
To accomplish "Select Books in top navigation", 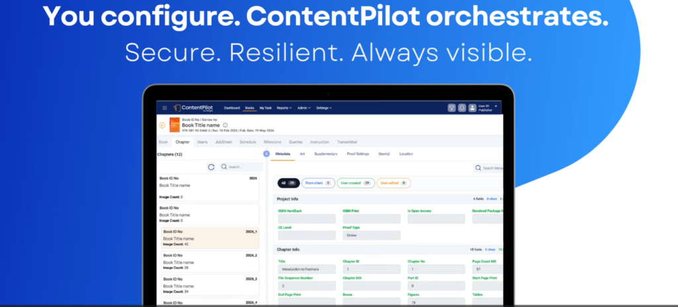I will tap(250, 108).
